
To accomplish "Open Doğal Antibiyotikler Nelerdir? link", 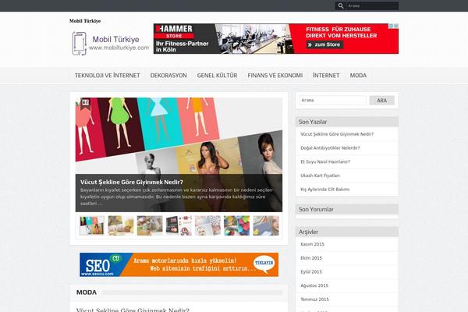I will [330, 148].
